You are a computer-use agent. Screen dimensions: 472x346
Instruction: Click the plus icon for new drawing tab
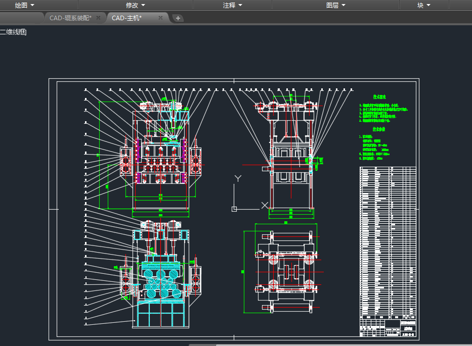click(x=178, y=18)
